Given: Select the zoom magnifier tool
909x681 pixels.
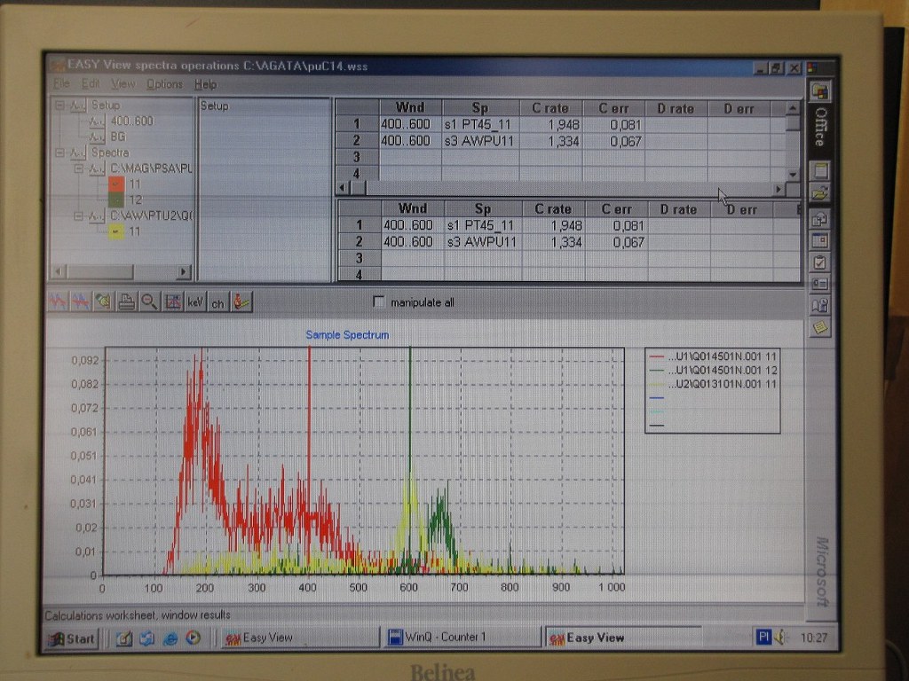Looking at the screenshot, I should (149, 301).
